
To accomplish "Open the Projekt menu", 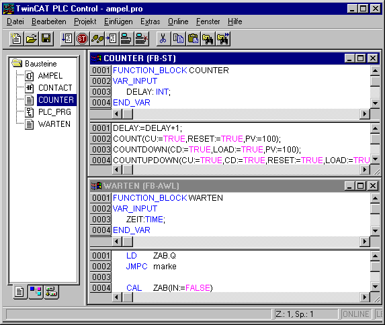I will [x=85, y=21].
